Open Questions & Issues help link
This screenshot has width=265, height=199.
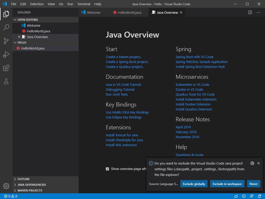pyautogui.click(x=189, y=155)
